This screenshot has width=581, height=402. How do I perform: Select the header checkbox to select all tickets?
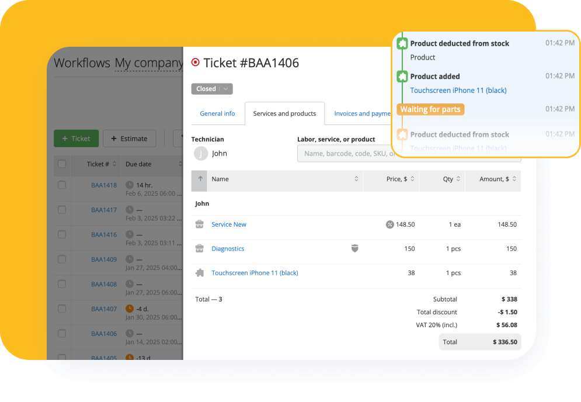(62, 164)
